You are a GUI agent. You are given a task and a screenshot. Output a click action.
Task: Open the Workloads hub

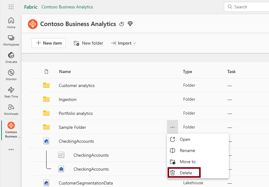pyautogui.click(x=11, y=109)
